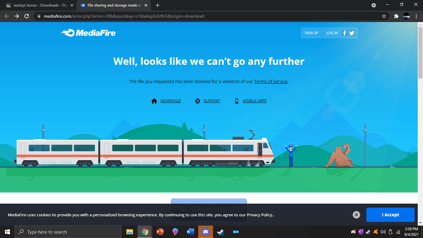Image resolution: width=423 pixels, height=238 pixels.
Task: Follow the MOBILE APPS link
Action: pos(255,101)
